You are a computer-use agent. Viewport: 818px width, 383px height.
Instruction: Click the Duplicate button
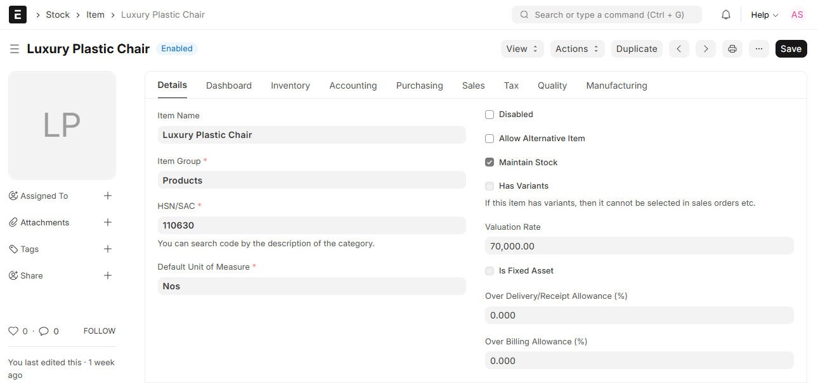click(x=637, y=49)
